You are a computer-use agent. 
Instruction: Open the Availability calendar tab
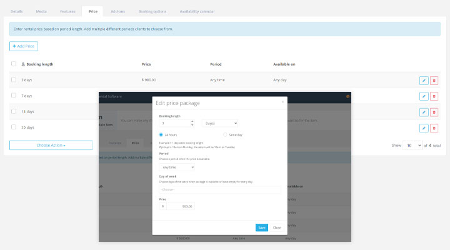197,11
